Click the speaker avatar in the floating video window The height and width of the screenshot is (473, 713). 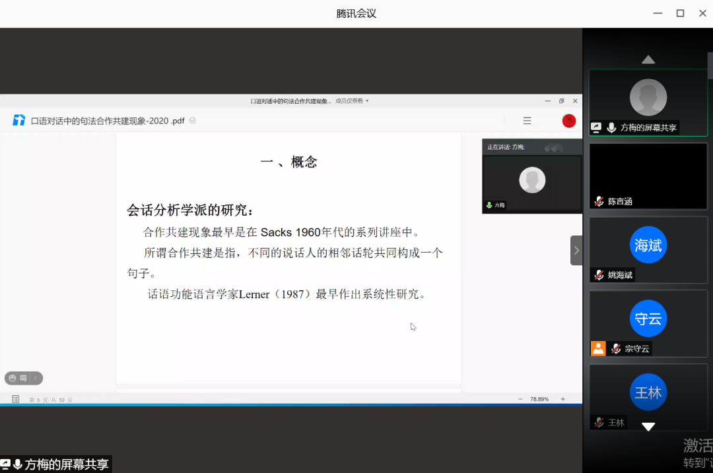tap(532, 180)
